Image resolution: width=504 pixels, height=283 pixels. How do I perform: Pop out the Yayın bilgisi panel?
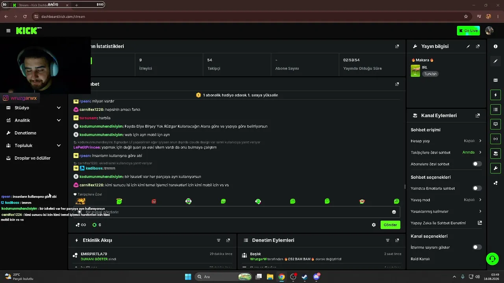(x=478, y=46)
